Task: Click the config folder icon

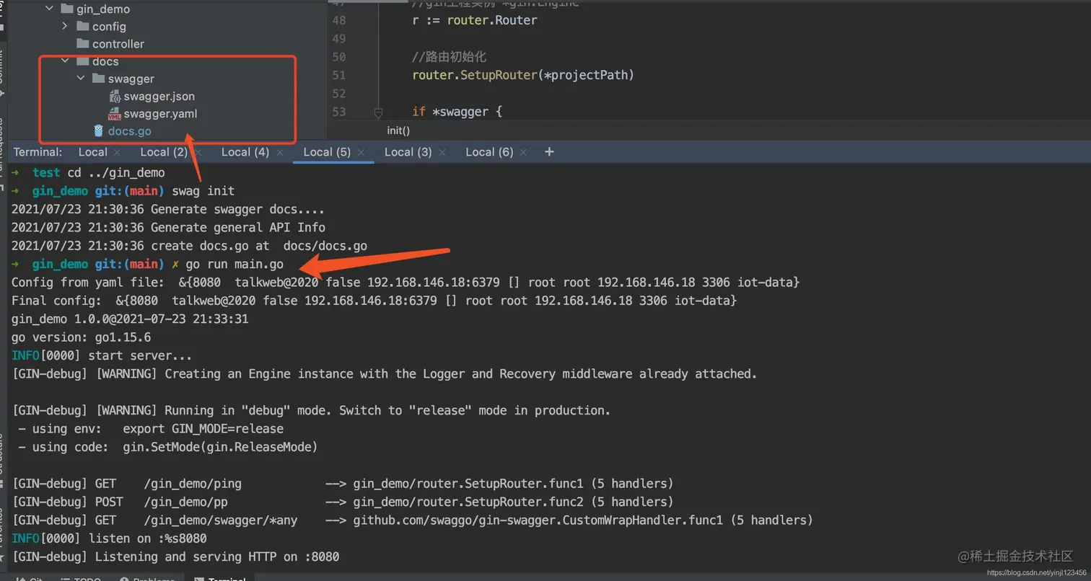Action: (83, 26)
